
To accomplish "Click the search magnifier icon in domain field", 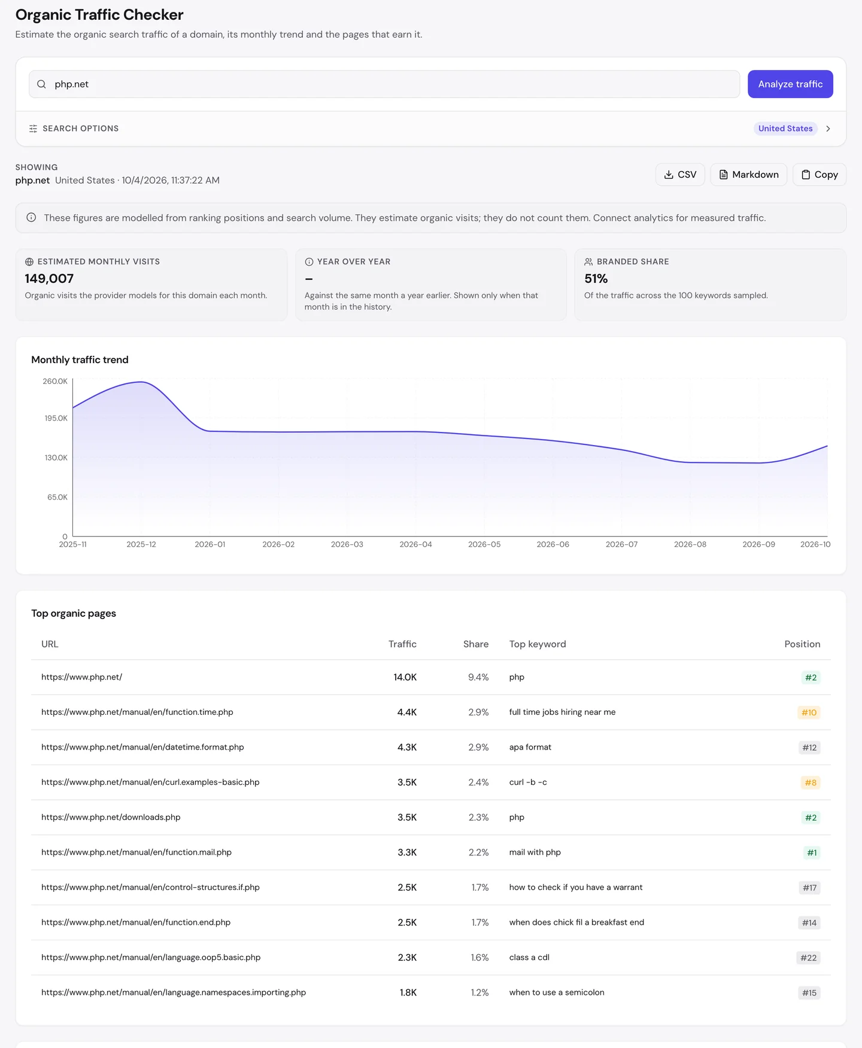I will pos(41,84).
